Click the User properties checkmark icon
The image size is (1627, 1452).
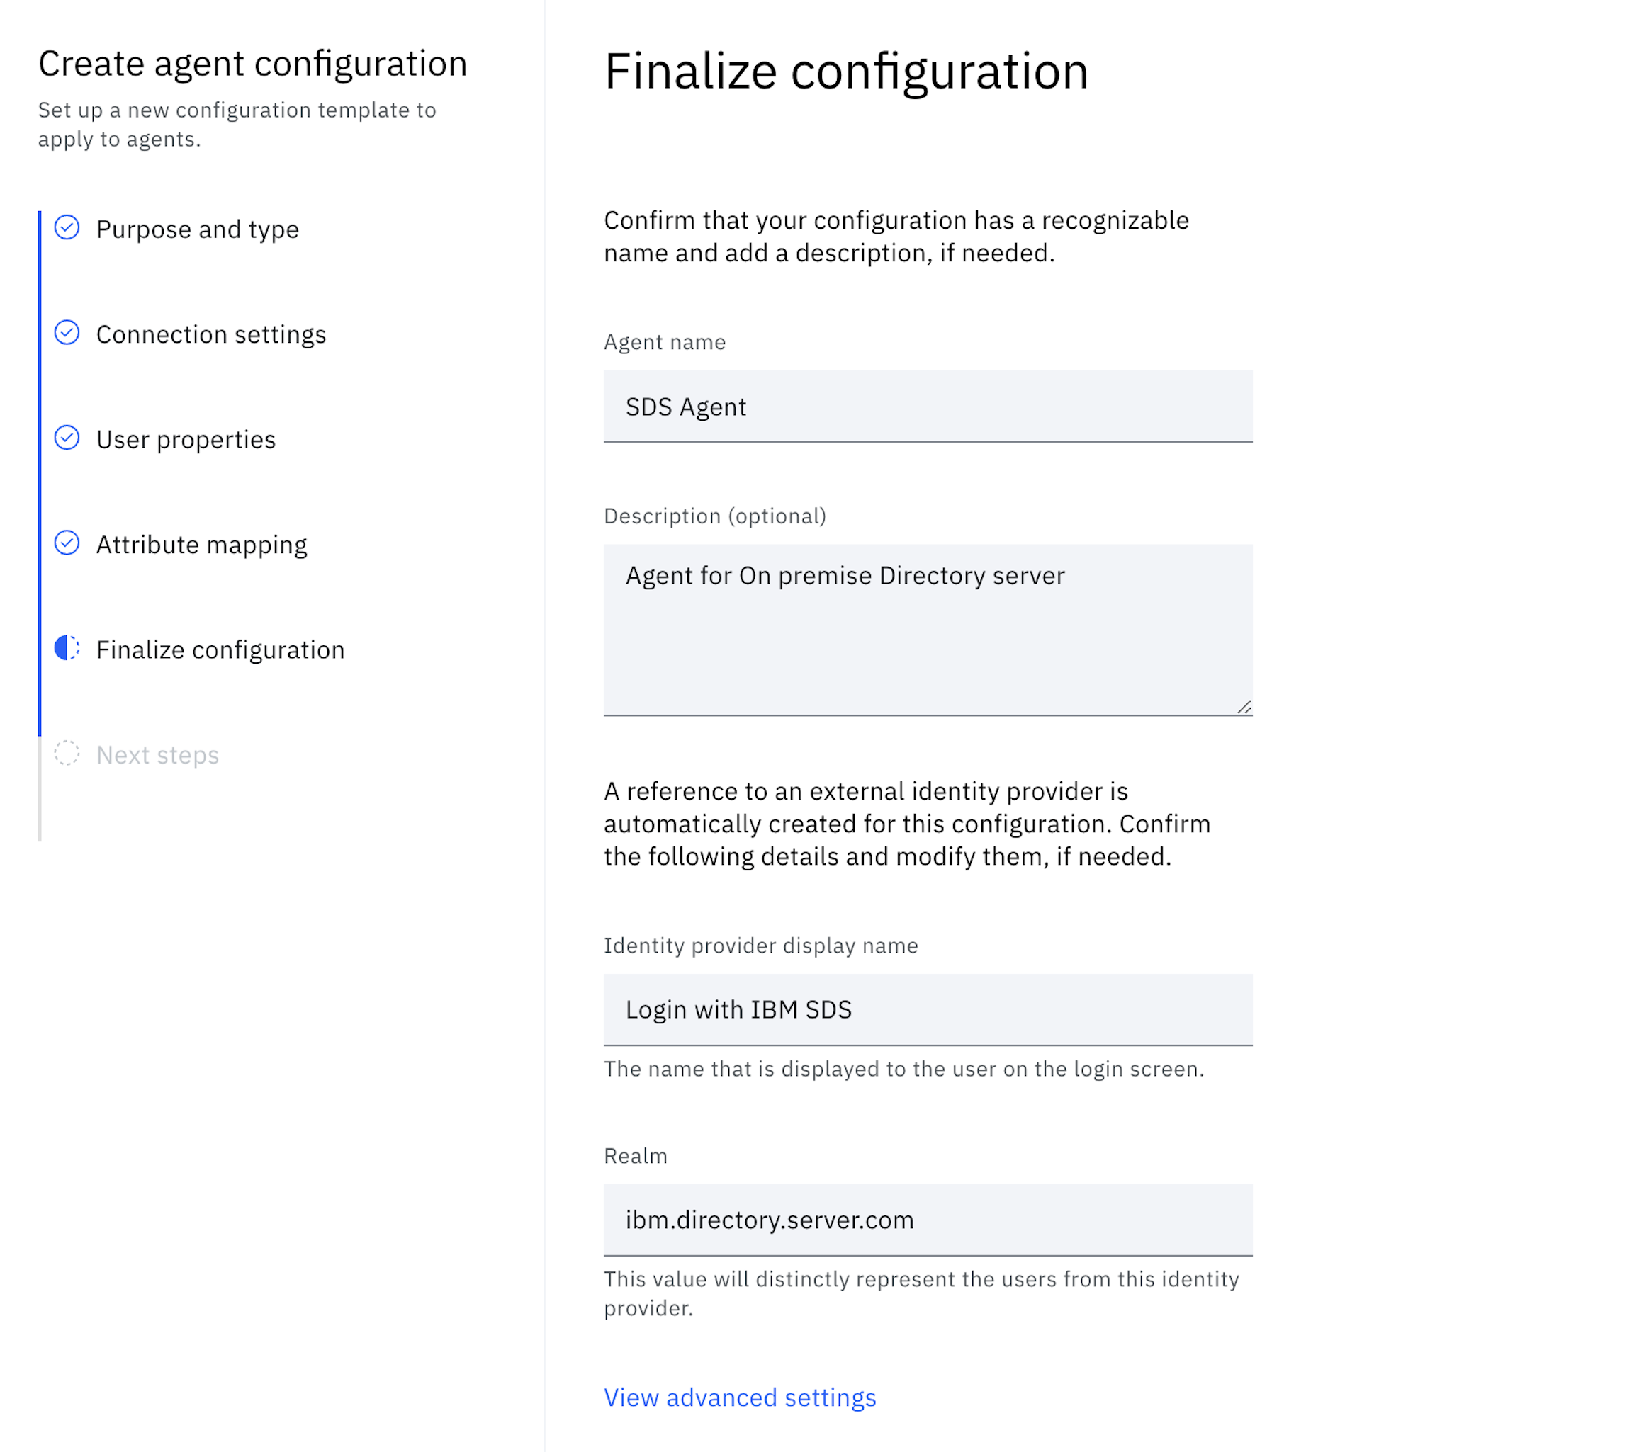coord(67,438)
